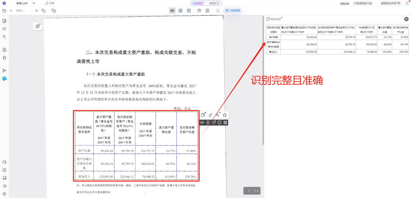
Task: Click the current page number field
Action: [249, 191]
